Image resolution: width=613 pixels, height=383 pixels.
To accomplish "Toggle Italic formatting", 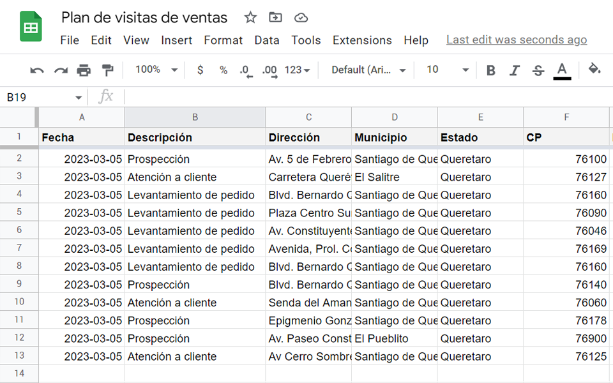I will (x=515, y=70).
